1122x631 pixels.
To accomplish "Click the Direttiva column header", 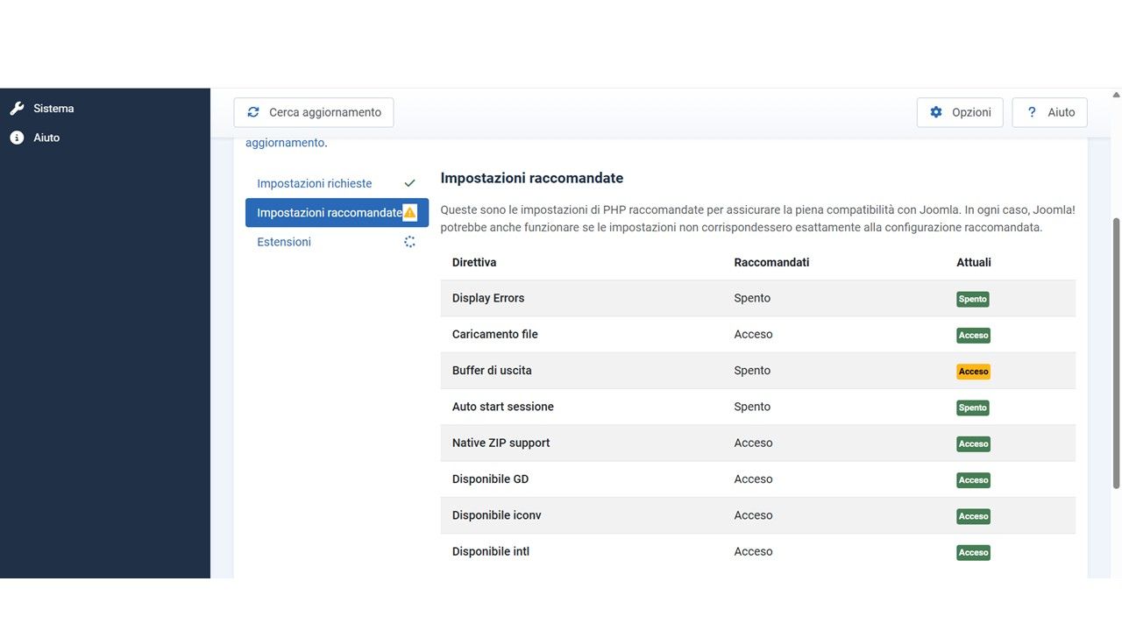I will click(474, 262).
